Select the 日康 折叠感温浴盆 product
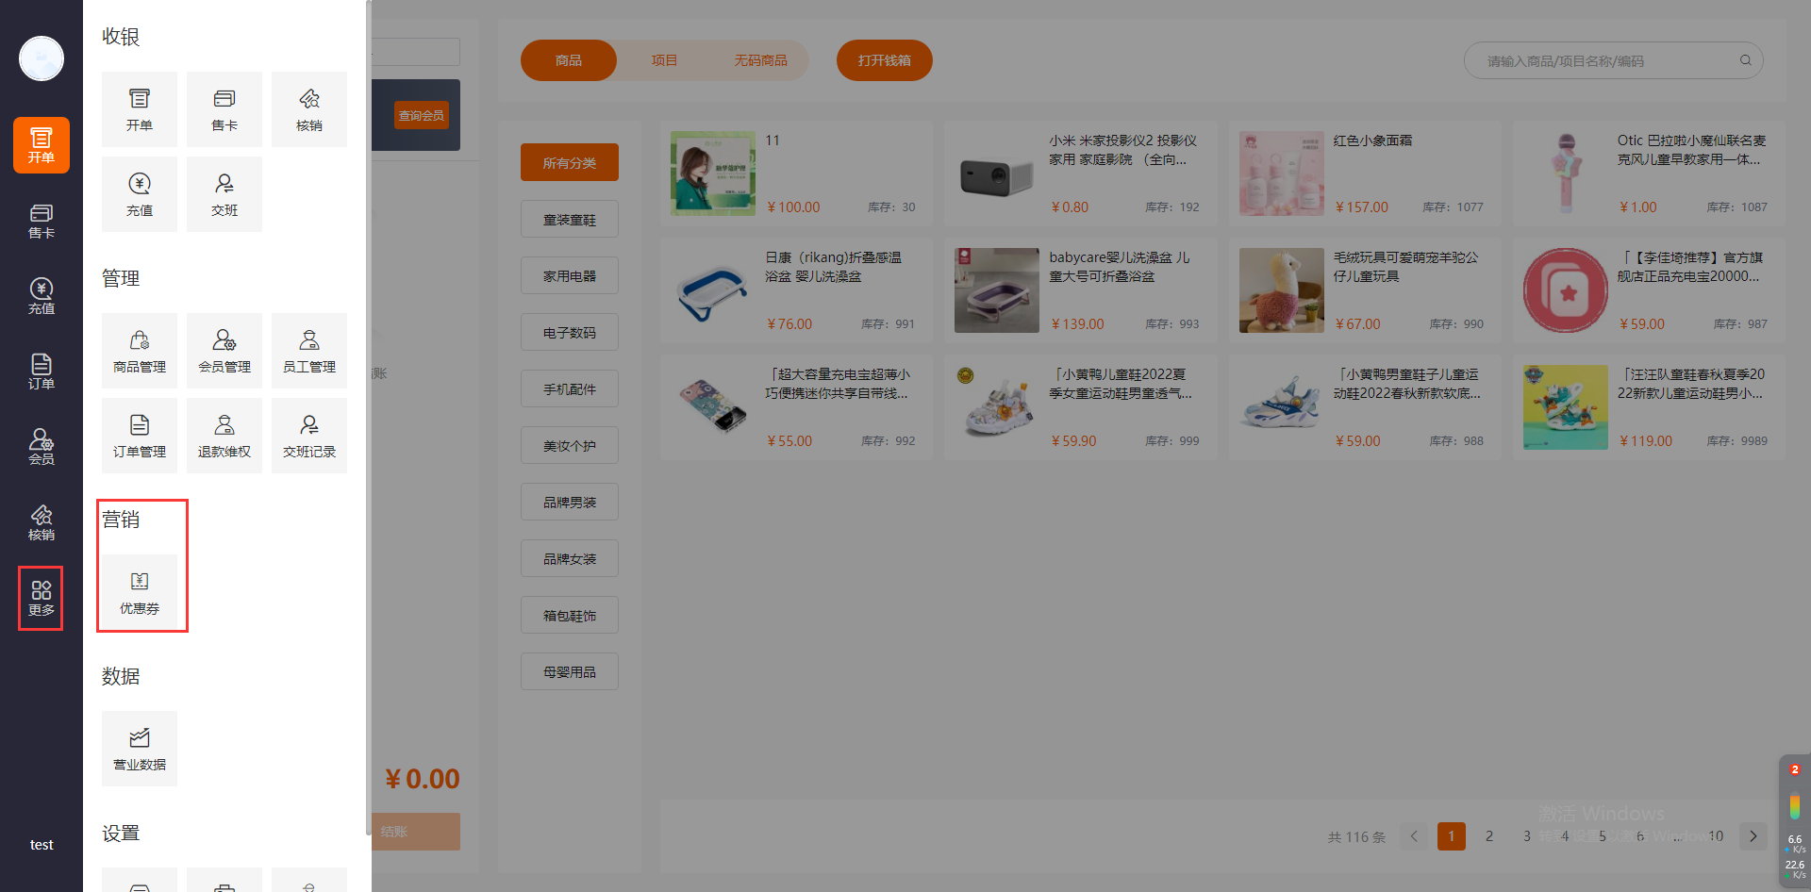The image size is (1811, 892). [796, 290]
